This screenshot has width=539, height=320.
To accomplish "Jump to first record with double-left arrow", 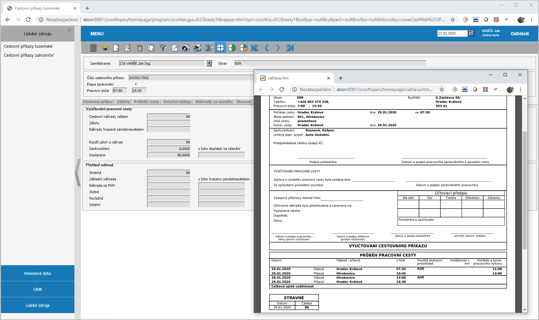I will tap(255, 48).
